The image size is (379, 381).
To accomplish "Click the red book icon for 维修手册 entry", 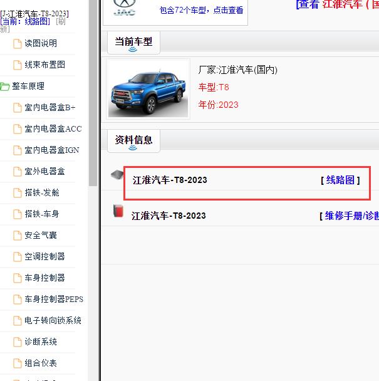I will click(118, 211).
